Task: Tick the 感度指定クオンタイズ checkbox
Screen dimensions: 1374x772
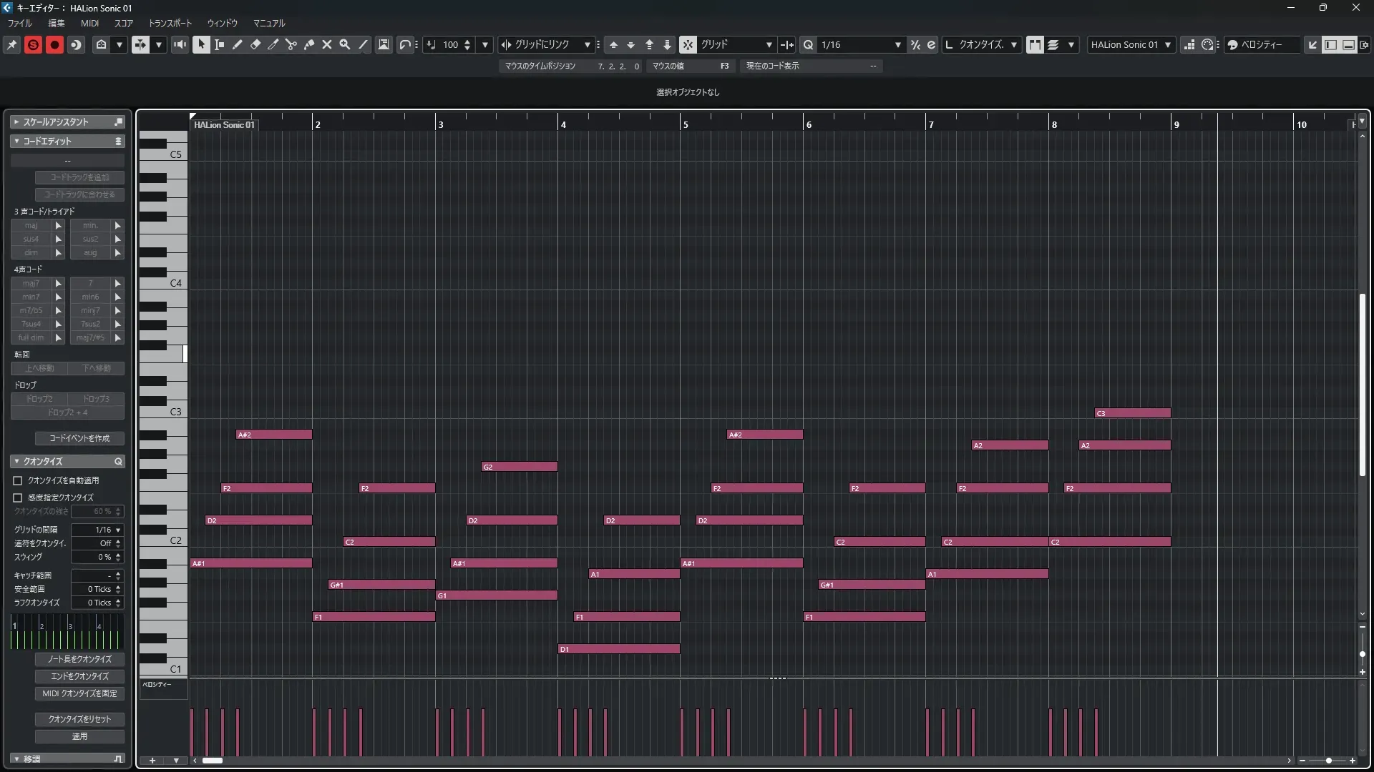Action: [x=18, y=498]
